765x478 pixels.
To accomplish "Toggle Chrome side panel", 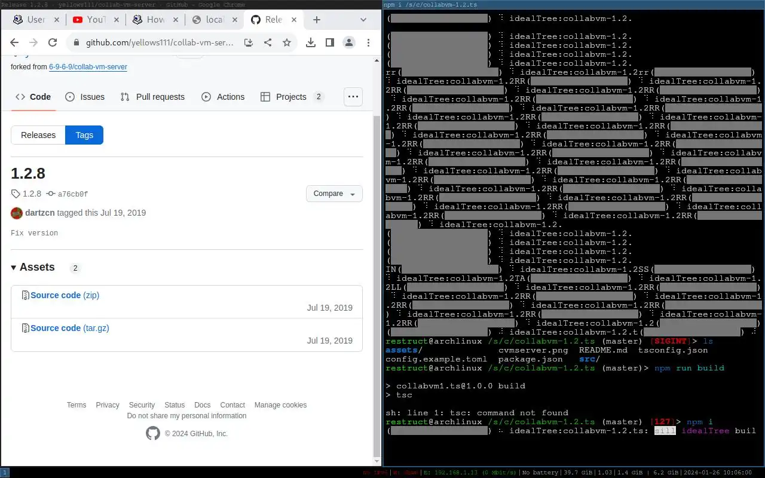I will [x=329, y=42].
